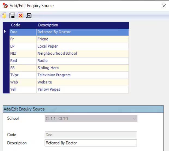Select the Friend description cell
This screenshot has height=151, width=169.
[x=83, y=39]
